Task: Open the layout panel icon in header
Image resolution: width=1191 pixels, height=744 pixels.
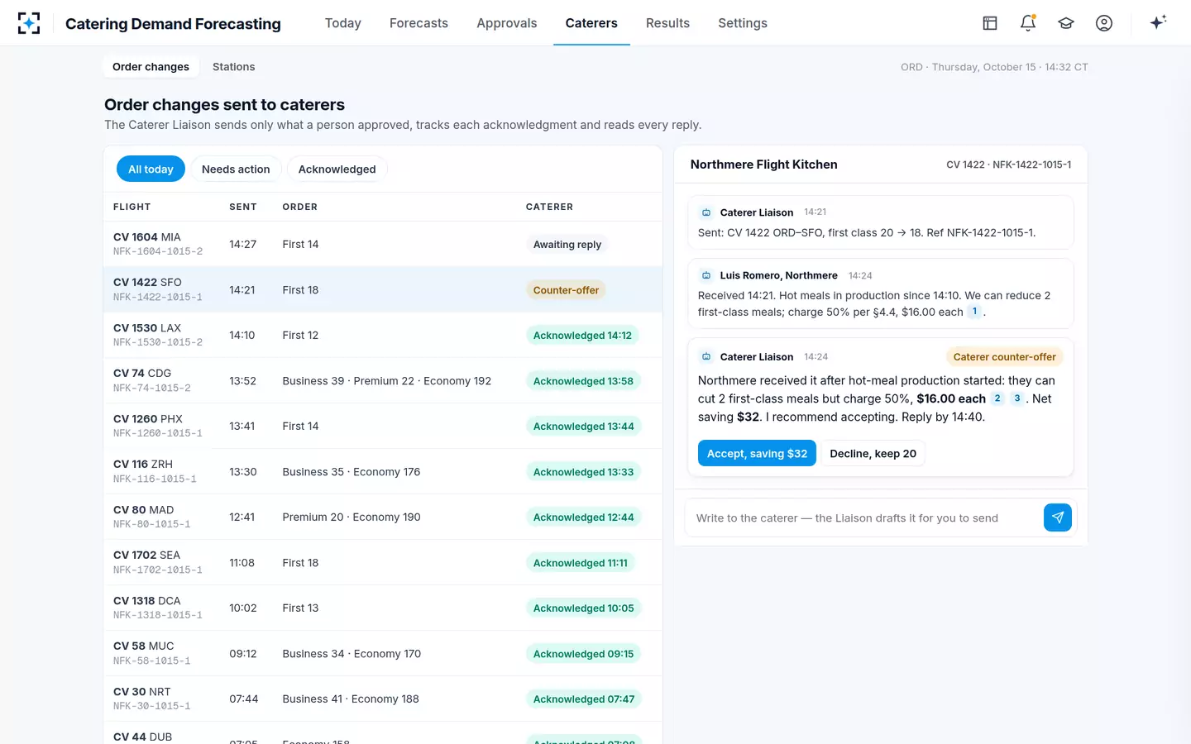Action: 990,23
